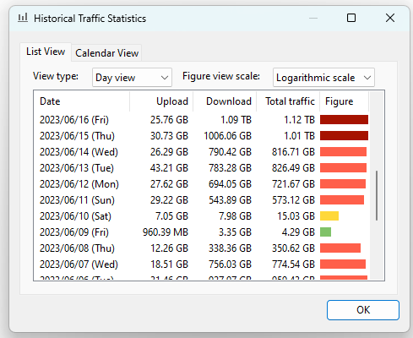The width and height of the screenshot is (413, 338).
Task: Sort by the Date column header
Action: pos(82,101)
